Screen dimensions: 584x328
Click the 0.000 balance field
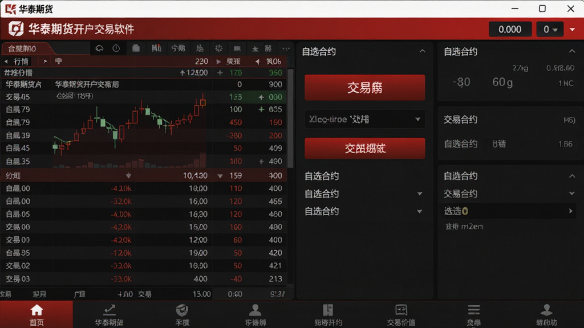click(510, 30)
